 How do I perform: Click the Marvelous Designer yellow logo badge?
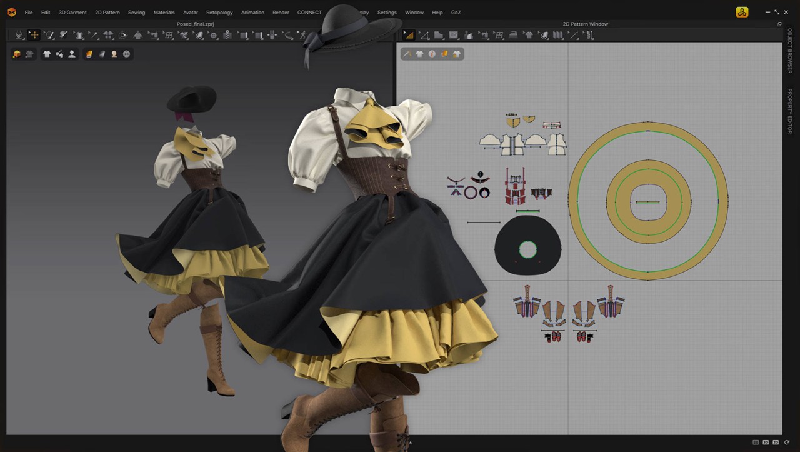[742, 12]
